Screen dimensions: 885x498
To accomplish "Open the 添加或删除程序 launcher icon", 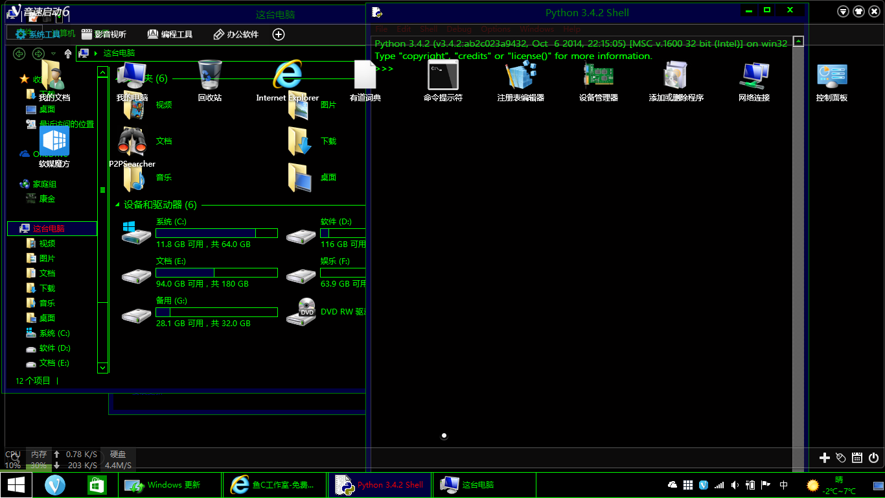I will point(676,81).
